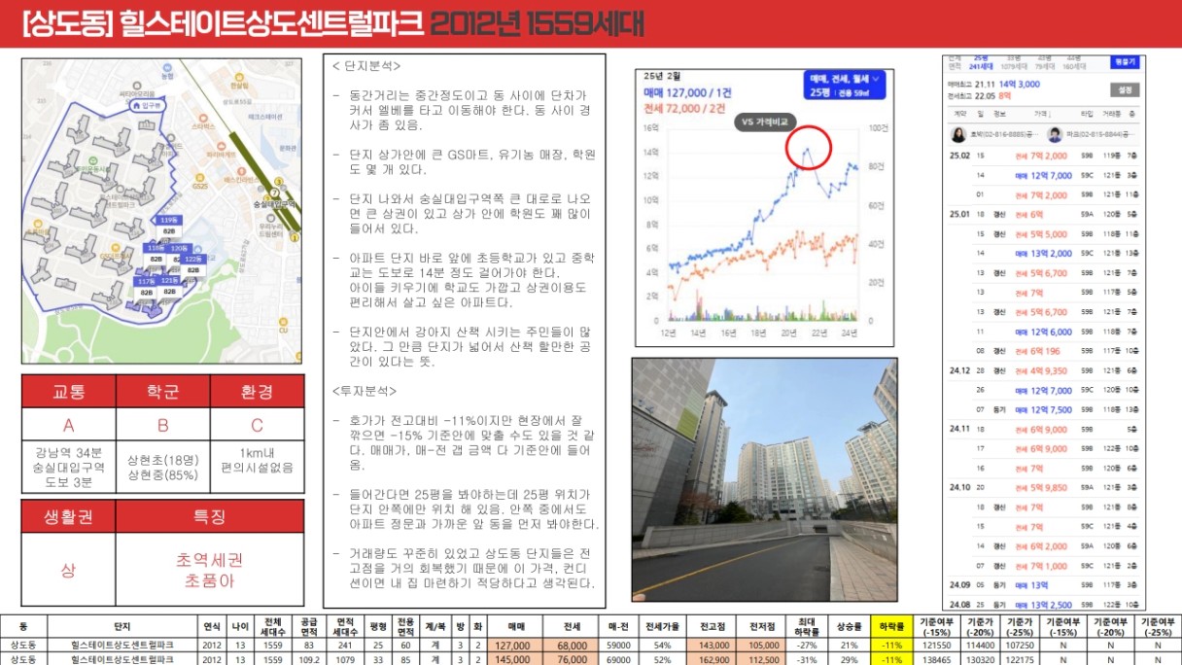Click the 초품아 feature text
The height and width of the screenshot is (665, 1182).
(x=210, y=580)
